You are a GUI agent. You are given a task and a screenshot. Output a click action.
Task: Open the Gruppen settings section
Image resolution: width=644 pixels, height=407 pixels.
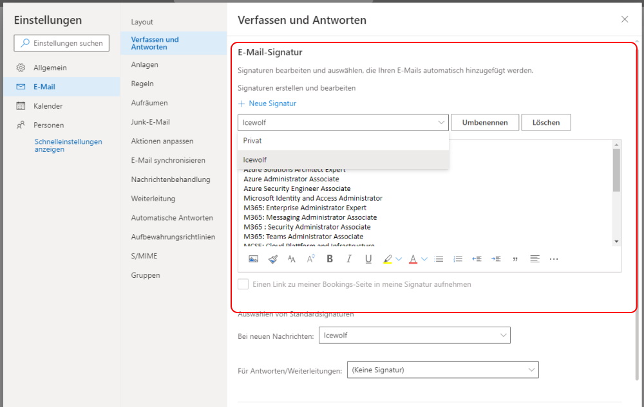click(146, 275)
